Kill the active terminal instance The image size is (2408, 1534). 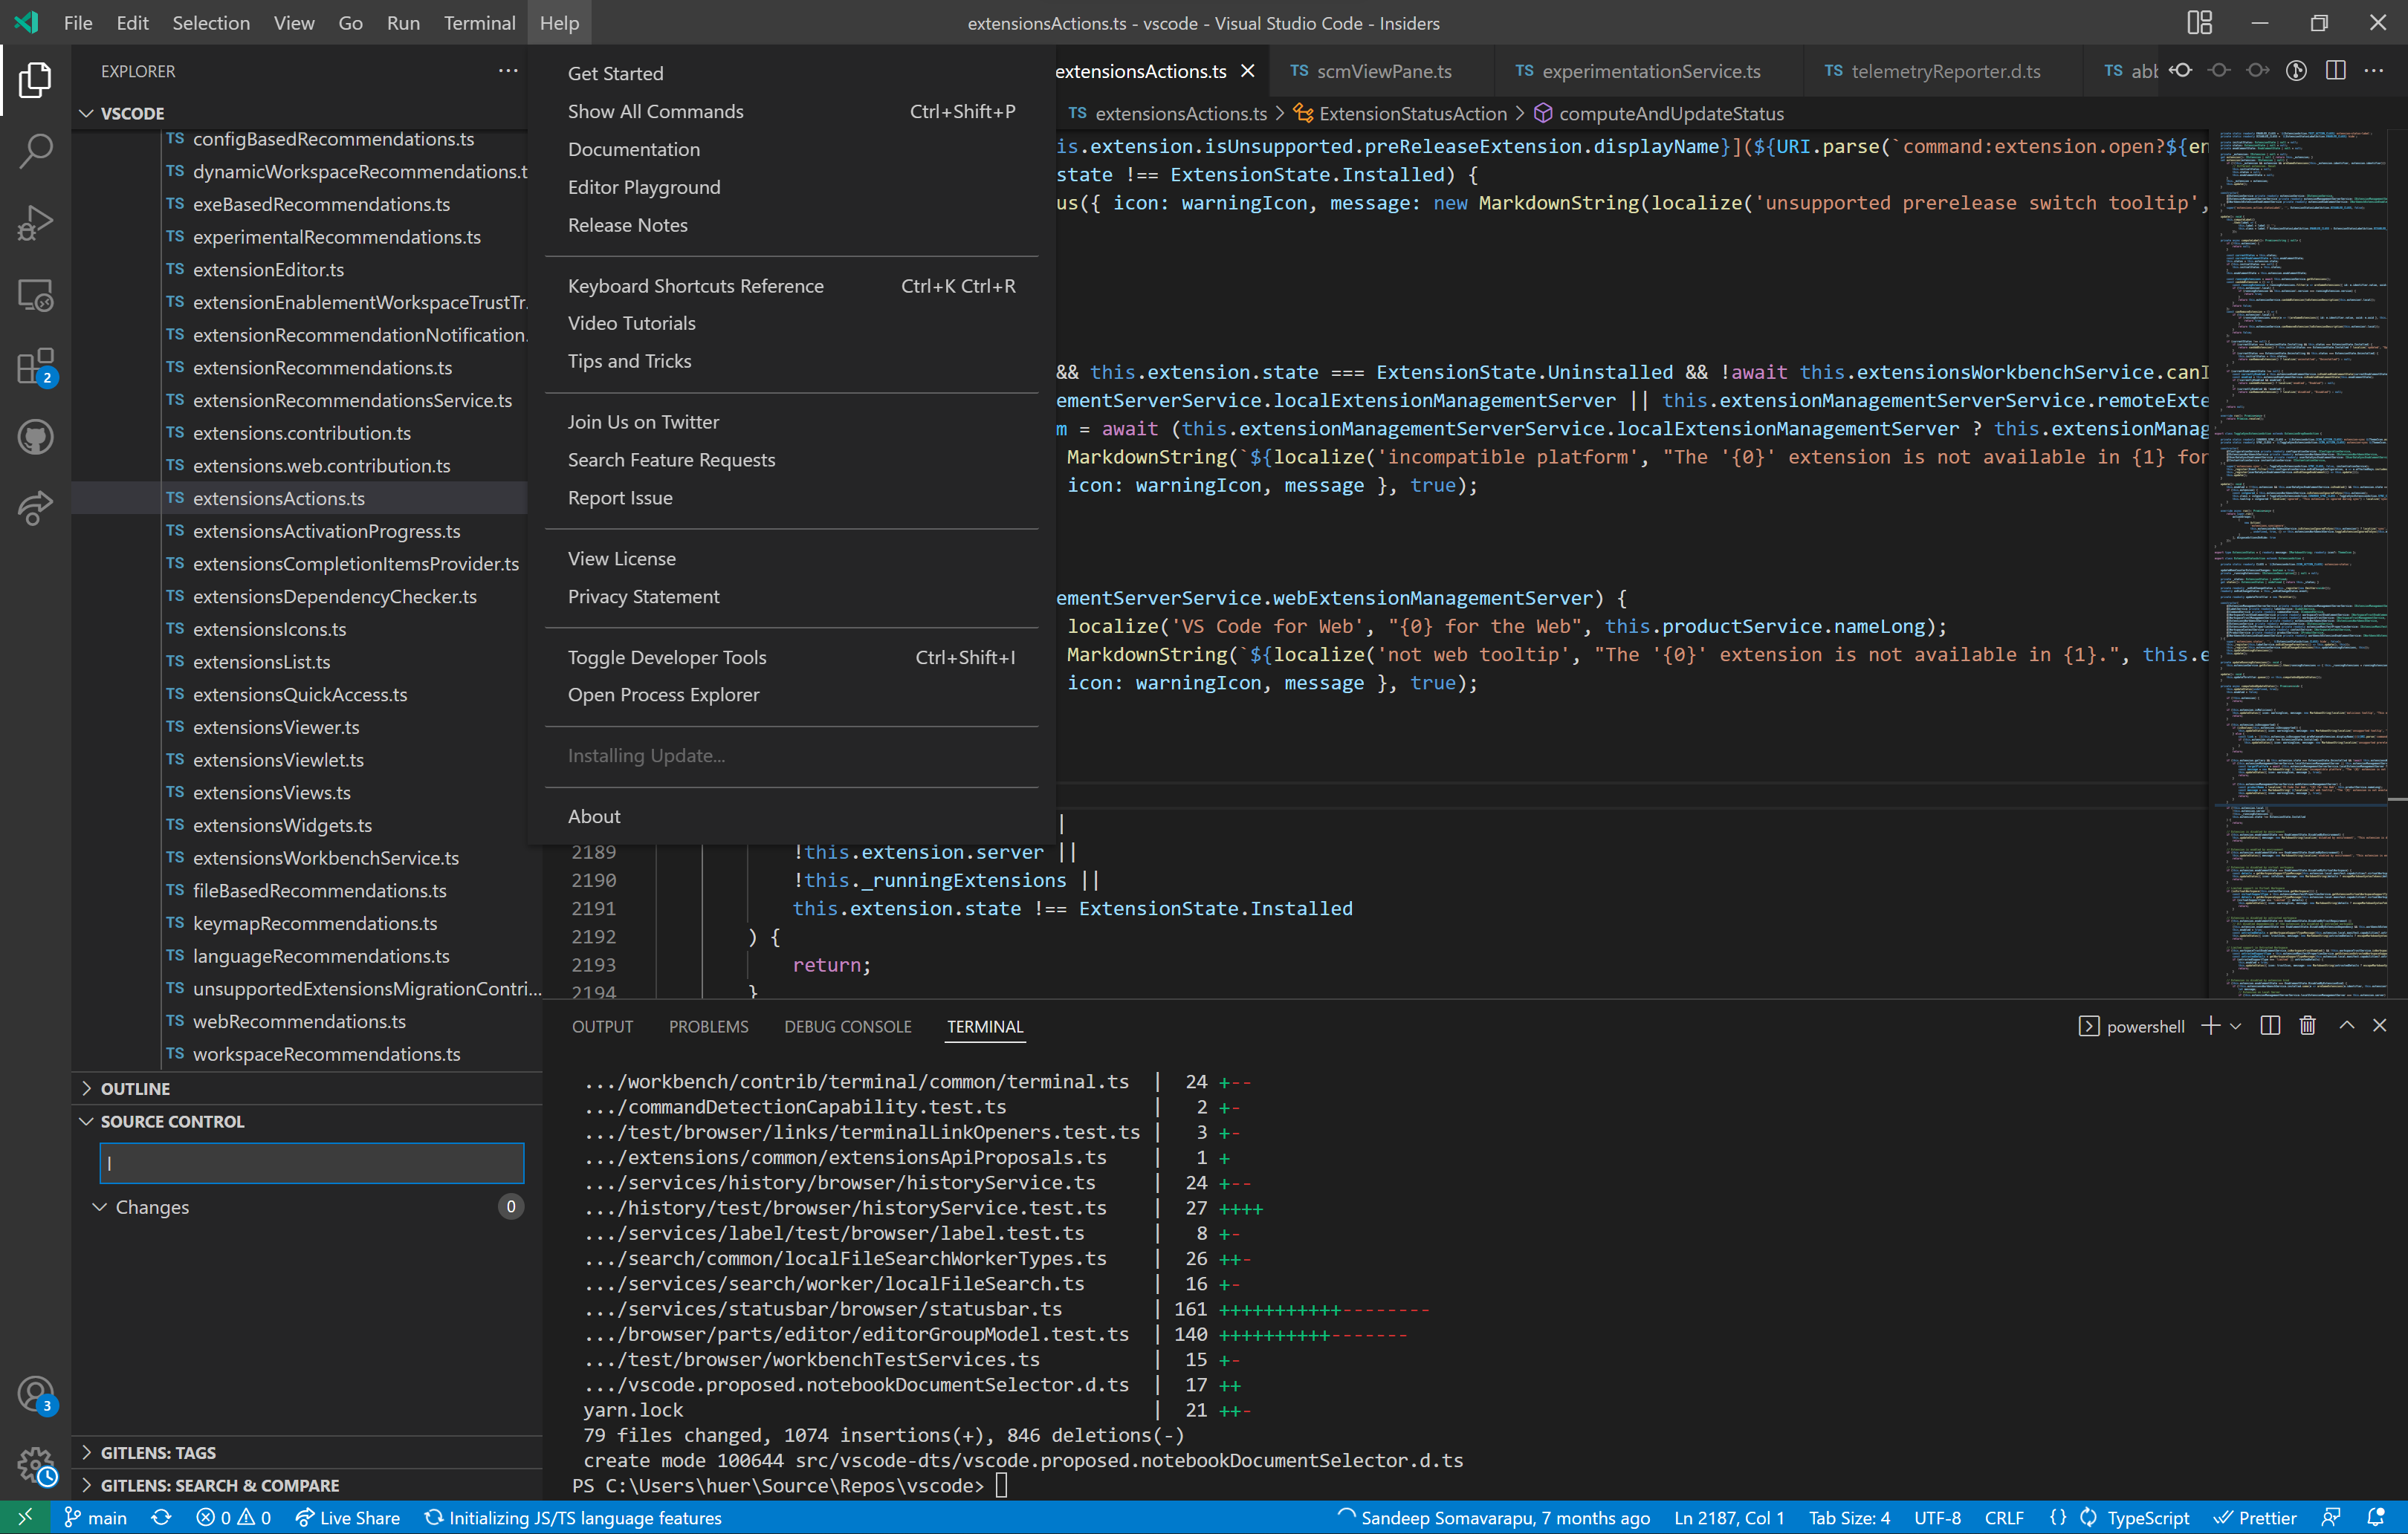[2307, 1025]
